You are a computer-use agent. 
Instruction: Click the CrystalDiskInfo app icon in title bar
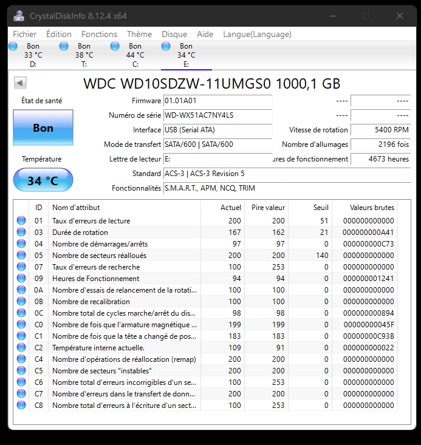[19, 16]
